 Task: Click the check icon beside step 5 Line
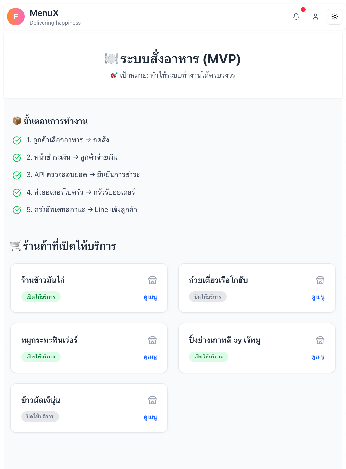17,210
